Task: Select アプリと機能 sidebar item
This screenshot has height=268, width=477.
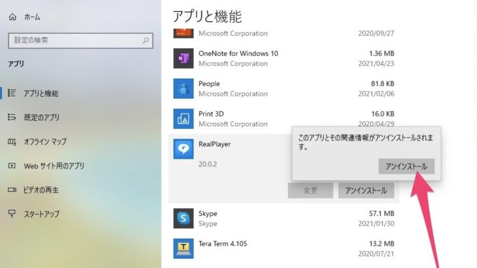Action: 41,93
